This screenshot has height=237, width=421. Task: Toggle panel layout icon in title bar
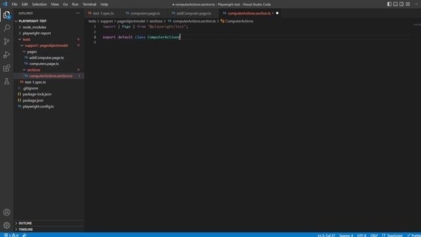click(395, 4)
